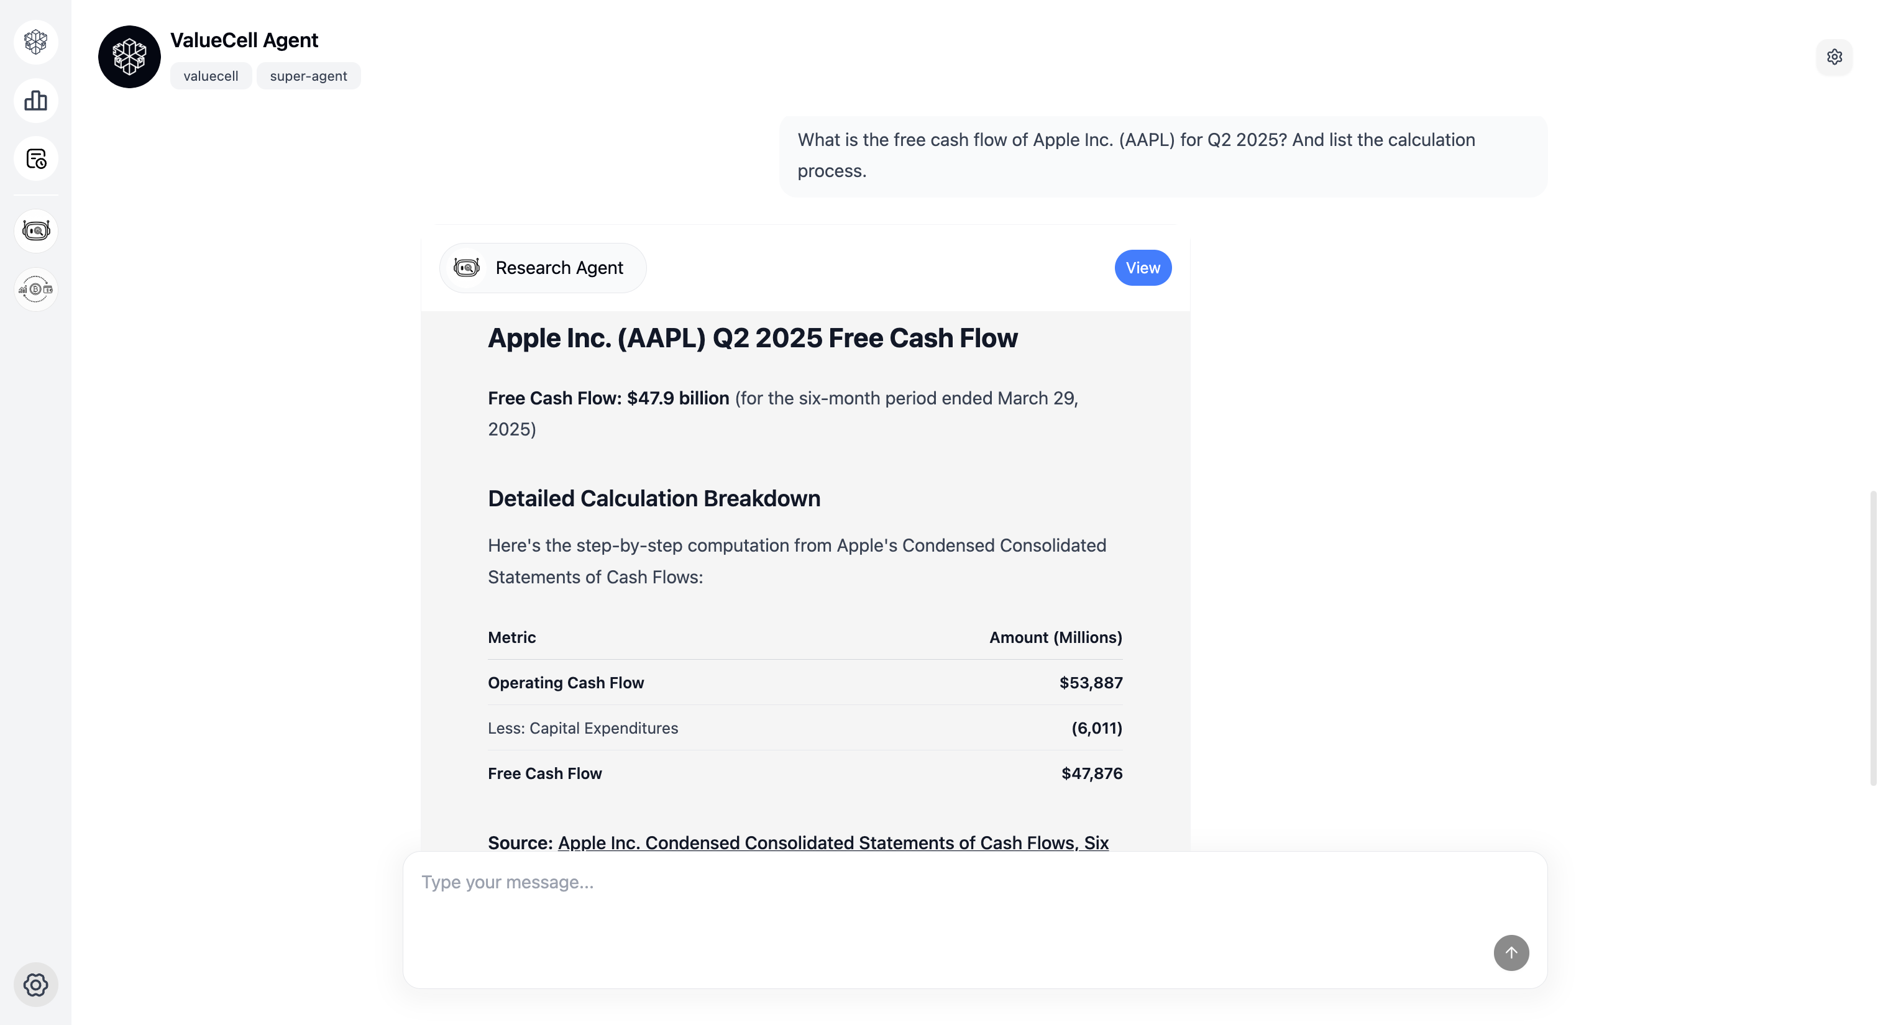The height and width of the screenshot is (1025, 1878).
Task: Select the crypto finance agent icon in the sidebar
Action: [x=35, y=289]
